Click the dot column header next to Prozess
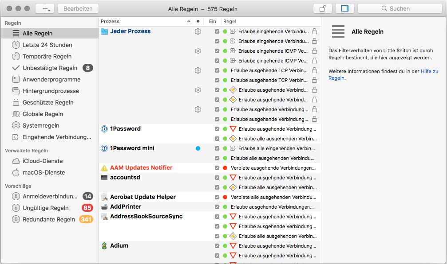This screenshot has height=264, width=447. [x=198, y=21]
